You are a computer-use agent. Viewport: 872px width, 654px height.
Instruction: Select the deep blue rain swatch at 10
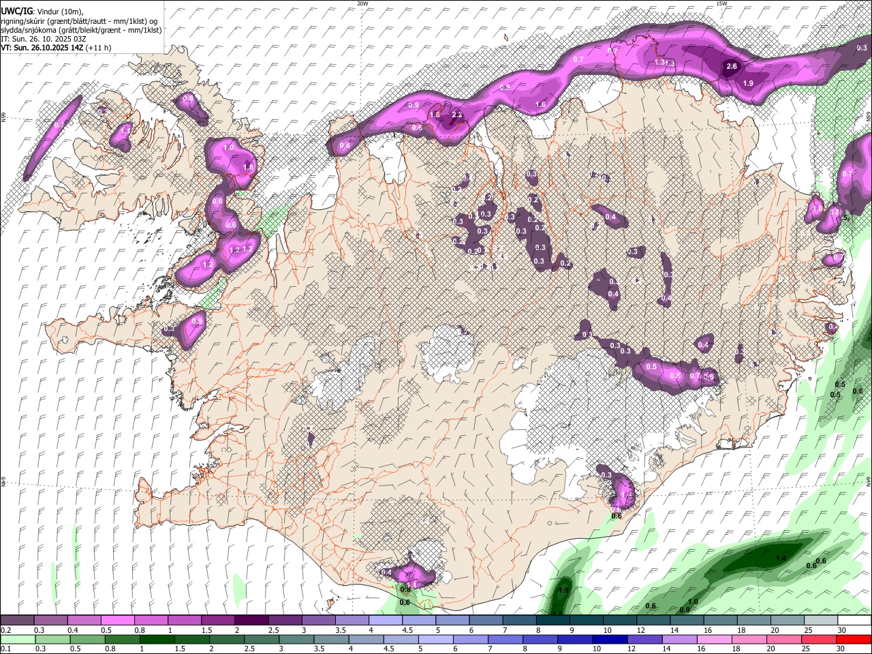click(x=610, y=640)
